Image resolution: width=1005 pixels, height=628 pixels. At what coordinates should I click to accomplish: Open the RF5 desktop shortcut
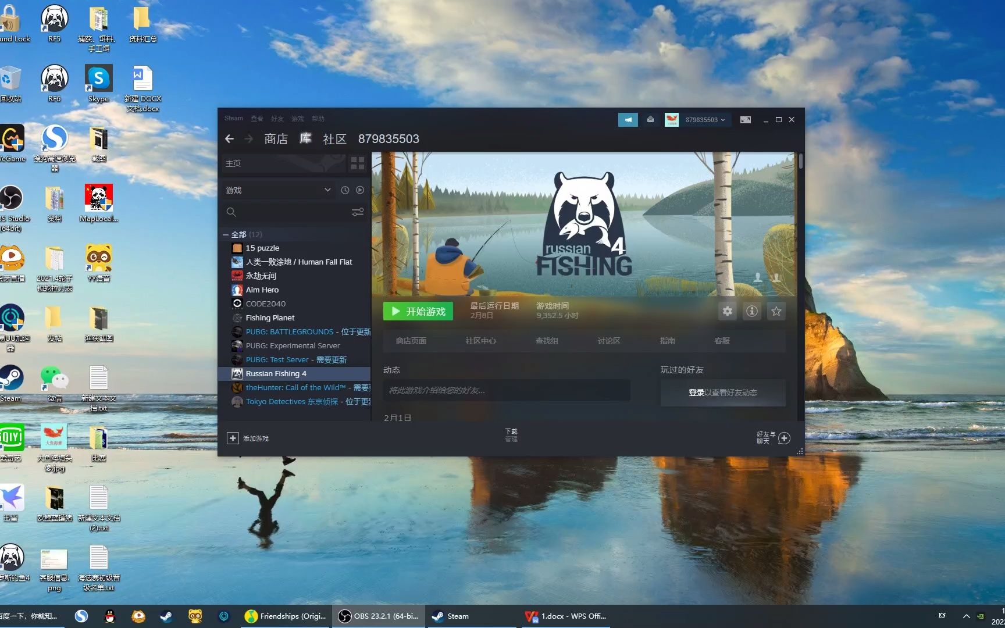(54, 24)
